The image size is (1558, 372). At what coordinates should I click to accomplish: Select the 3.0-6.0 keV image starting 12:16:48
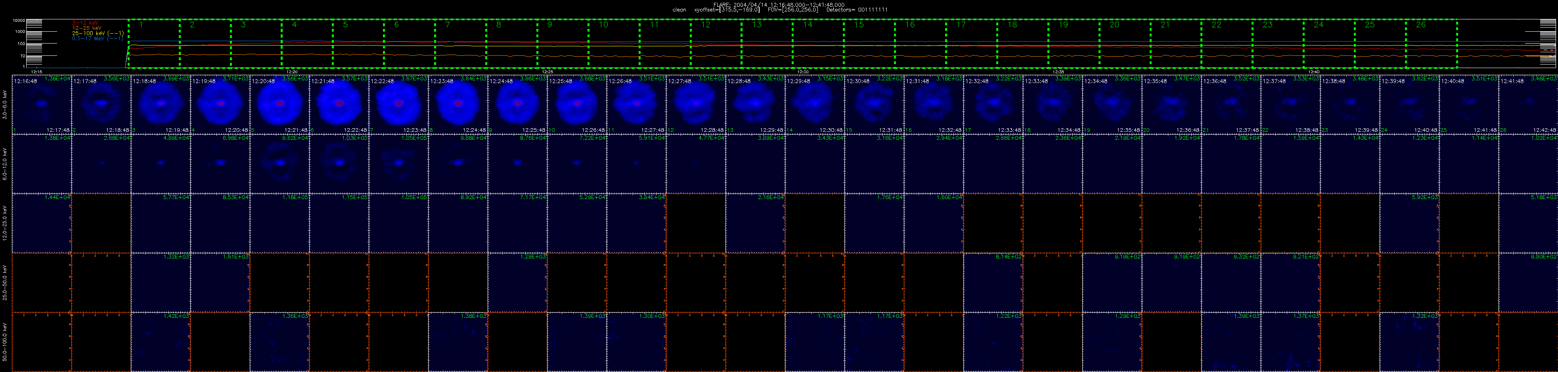[42, 104]
